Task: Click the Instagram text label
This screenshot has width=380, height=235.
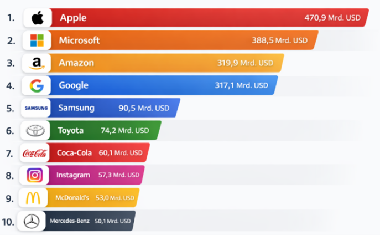Action: [x=73, y=175]
